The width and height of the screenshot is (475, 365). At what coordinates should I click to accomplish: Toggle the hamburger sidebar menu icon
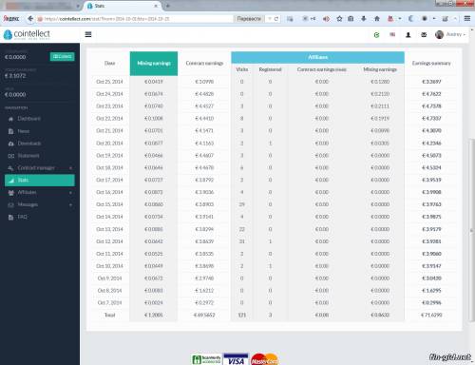[88, 34]
